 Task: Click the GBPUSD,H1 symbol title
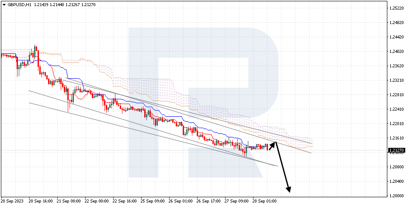pyautogui.click(x=19, y=5)
